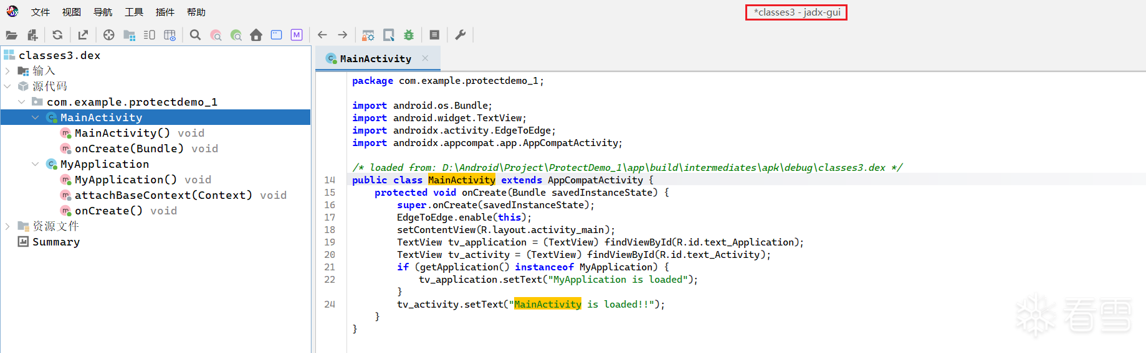Screen dimensions: 1146x353
Task: Expand the 资源文件 tree node
Action: point(7,226)
